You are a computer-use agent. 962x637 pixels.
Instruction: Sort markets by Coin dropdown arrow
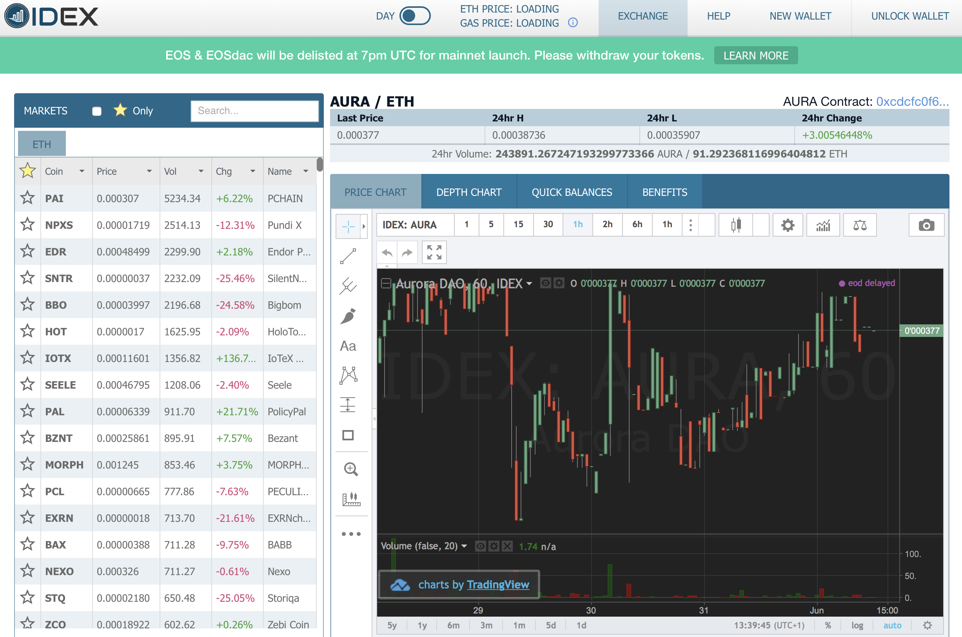coord(82,171)
